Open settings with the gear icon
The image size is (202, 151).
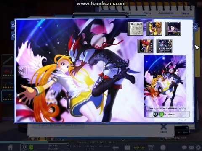198,148
